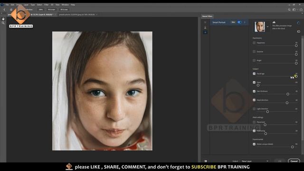Open the Smart Portrait options menu dots

tap(245, 22)
